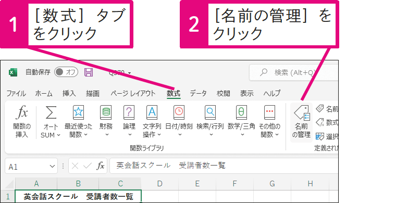The width and height of the screenshot is (408, 203).
Task: Select column B header
Action: (x=78, y=184)
